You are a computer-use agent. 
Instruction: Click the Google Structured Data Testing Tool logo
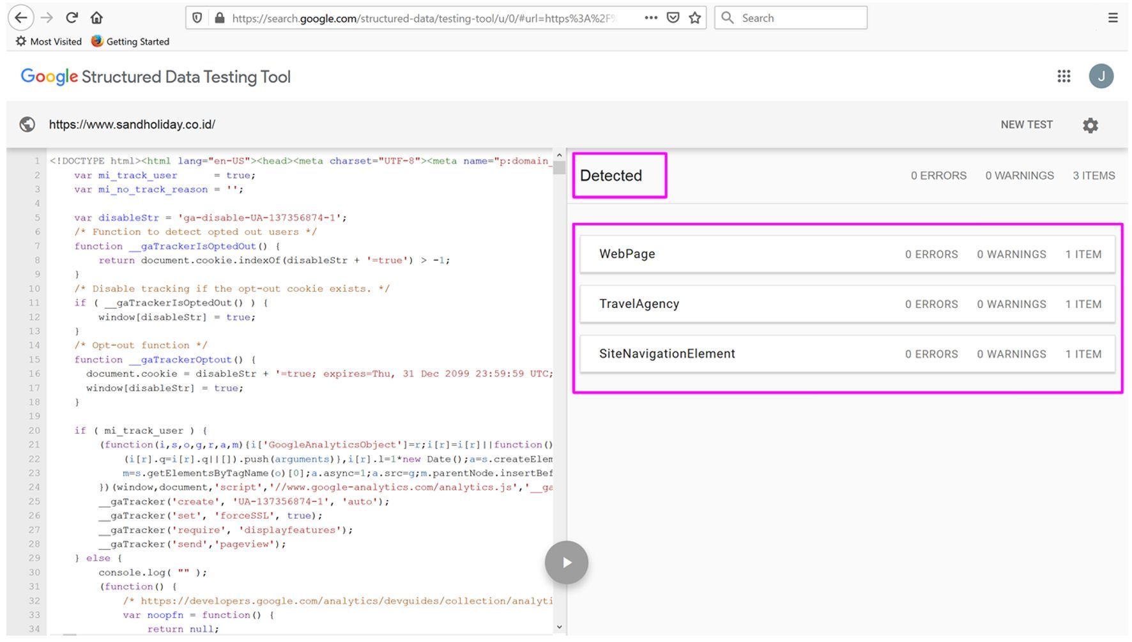155,77
